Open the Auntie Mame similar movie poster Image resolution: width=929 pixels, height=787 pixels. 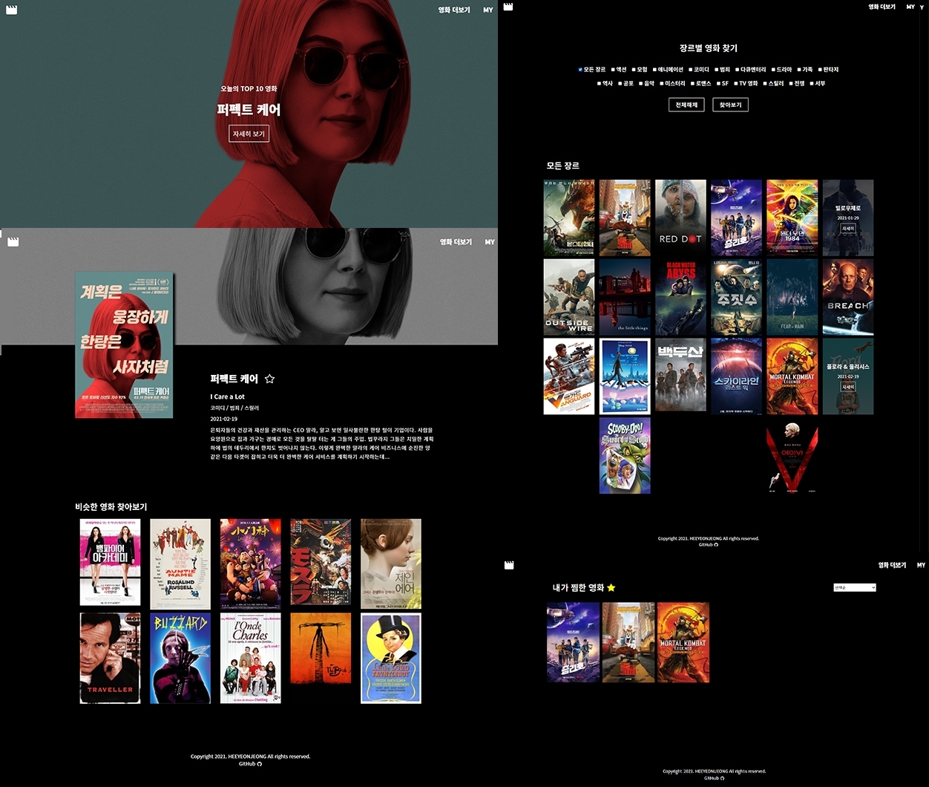180,564
